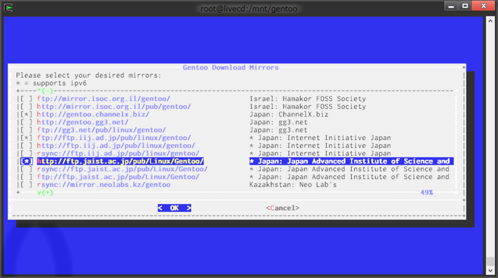Select the http://gentoo.gg3.net/ URL text
This screenshot has height=278, width=498.
click(83, 122)
